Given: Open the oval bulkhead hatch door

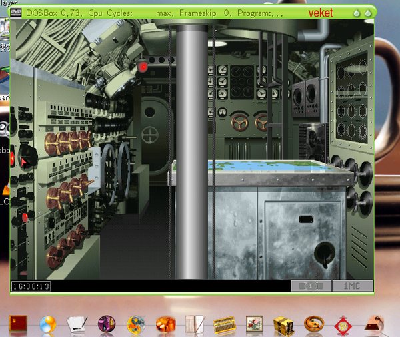Looking at the screenshot, I should tap(155, 136).
